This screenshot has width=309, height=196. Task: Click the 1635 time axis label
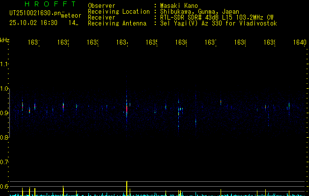[x=151, y=42]
